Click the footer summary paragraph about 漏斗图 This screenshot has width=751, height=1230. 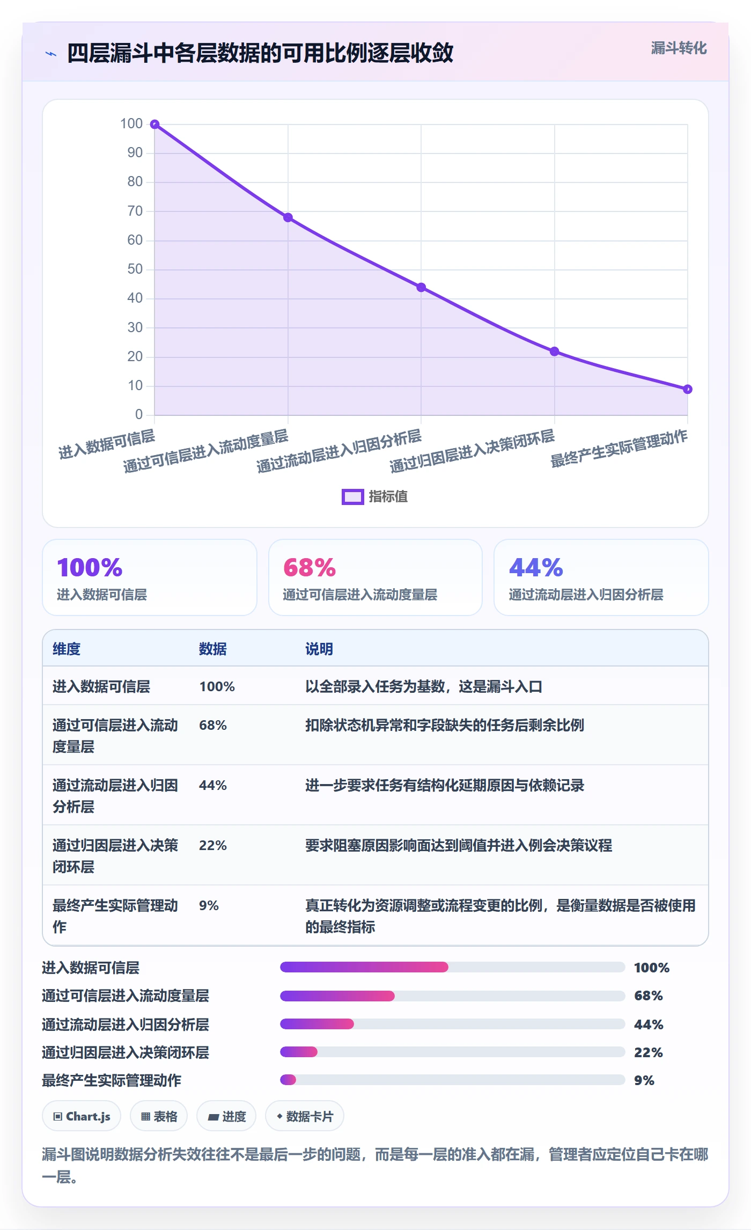coord(375,1165)
